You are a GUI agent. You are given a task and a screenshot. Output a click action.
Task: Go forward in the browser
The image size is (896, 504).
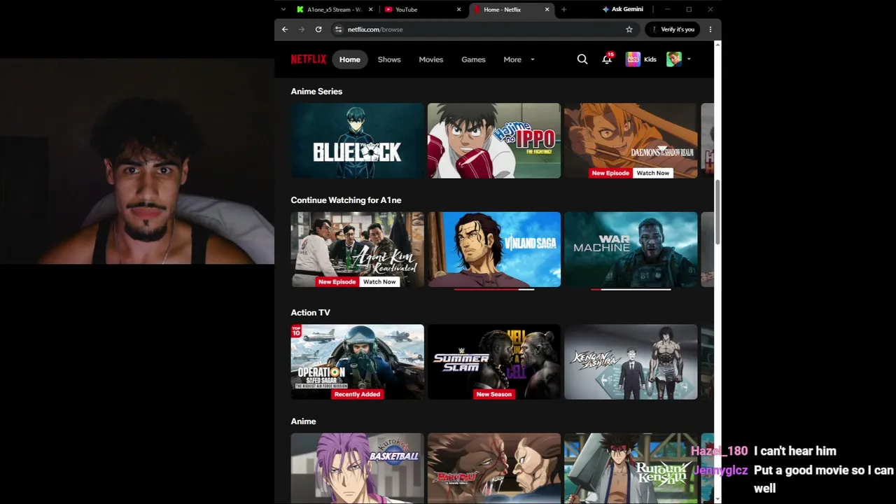302,29
